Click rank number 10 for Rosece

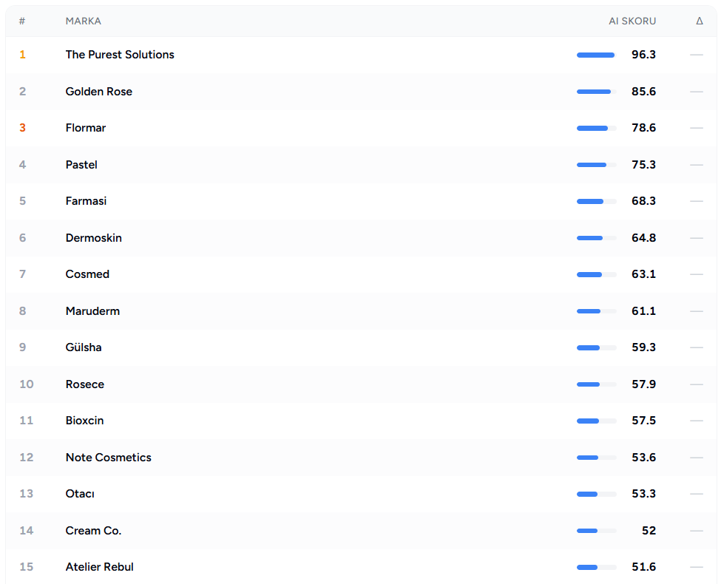click(26, 384)
